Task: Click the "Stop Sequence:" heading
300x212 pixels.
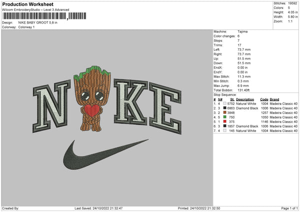Action: pos(225,94)
